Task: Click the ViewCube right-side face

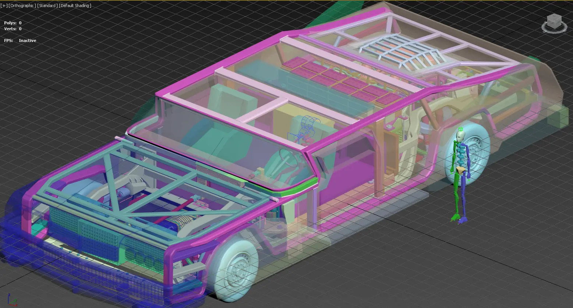Action: point(558,24)
